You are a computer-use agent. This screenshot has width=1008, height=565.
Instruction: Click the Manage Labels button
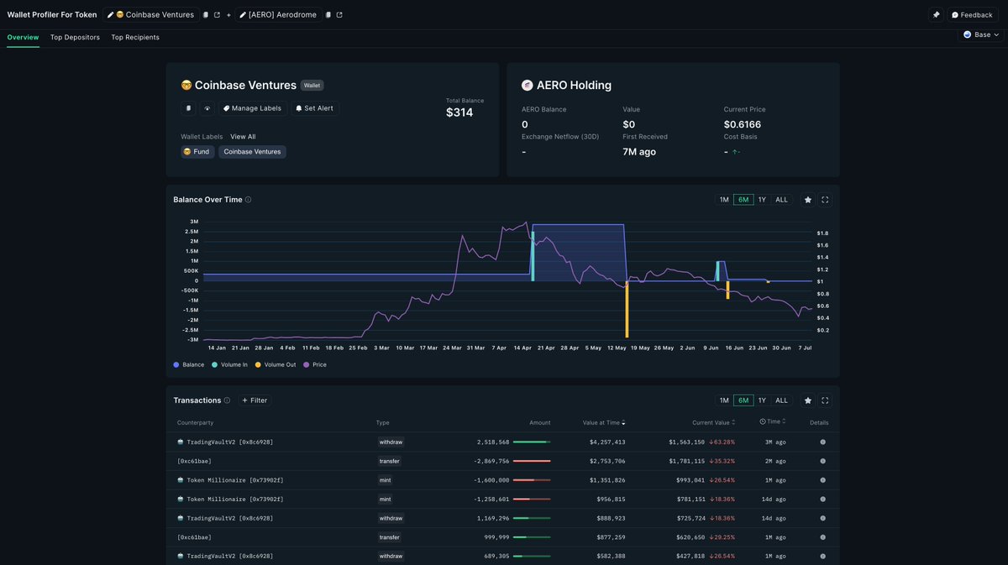tap(253, 108)
